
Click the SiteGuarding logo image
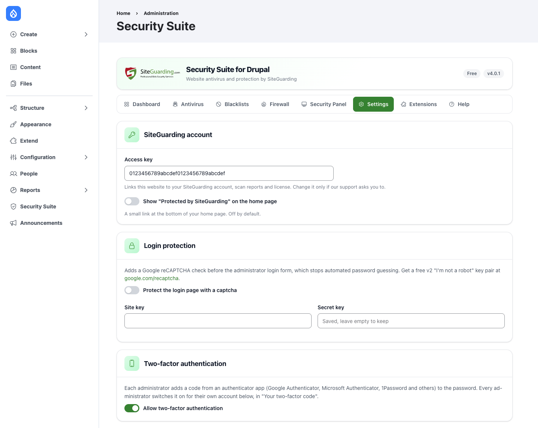pyautogui.click(x=152, y=73)
